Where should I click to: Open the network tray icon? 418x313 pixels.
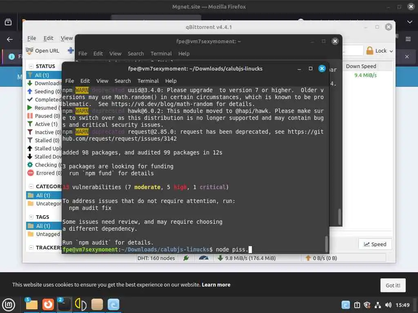[378, 305]
